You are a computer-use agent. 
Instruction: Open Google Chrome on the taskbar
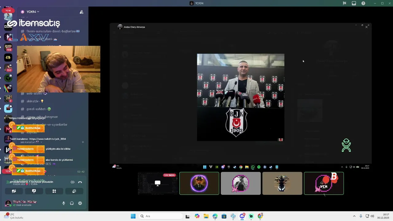click(x=260, y=216)
